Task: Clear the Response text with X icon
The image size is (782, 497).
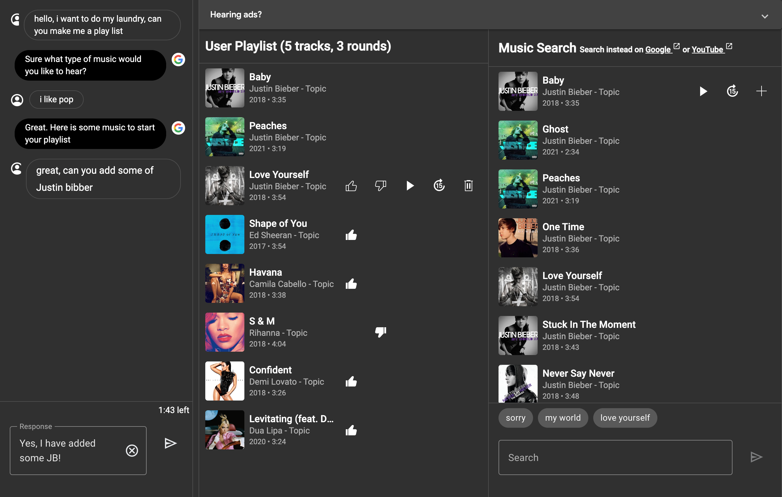Action: click(132, 451)
